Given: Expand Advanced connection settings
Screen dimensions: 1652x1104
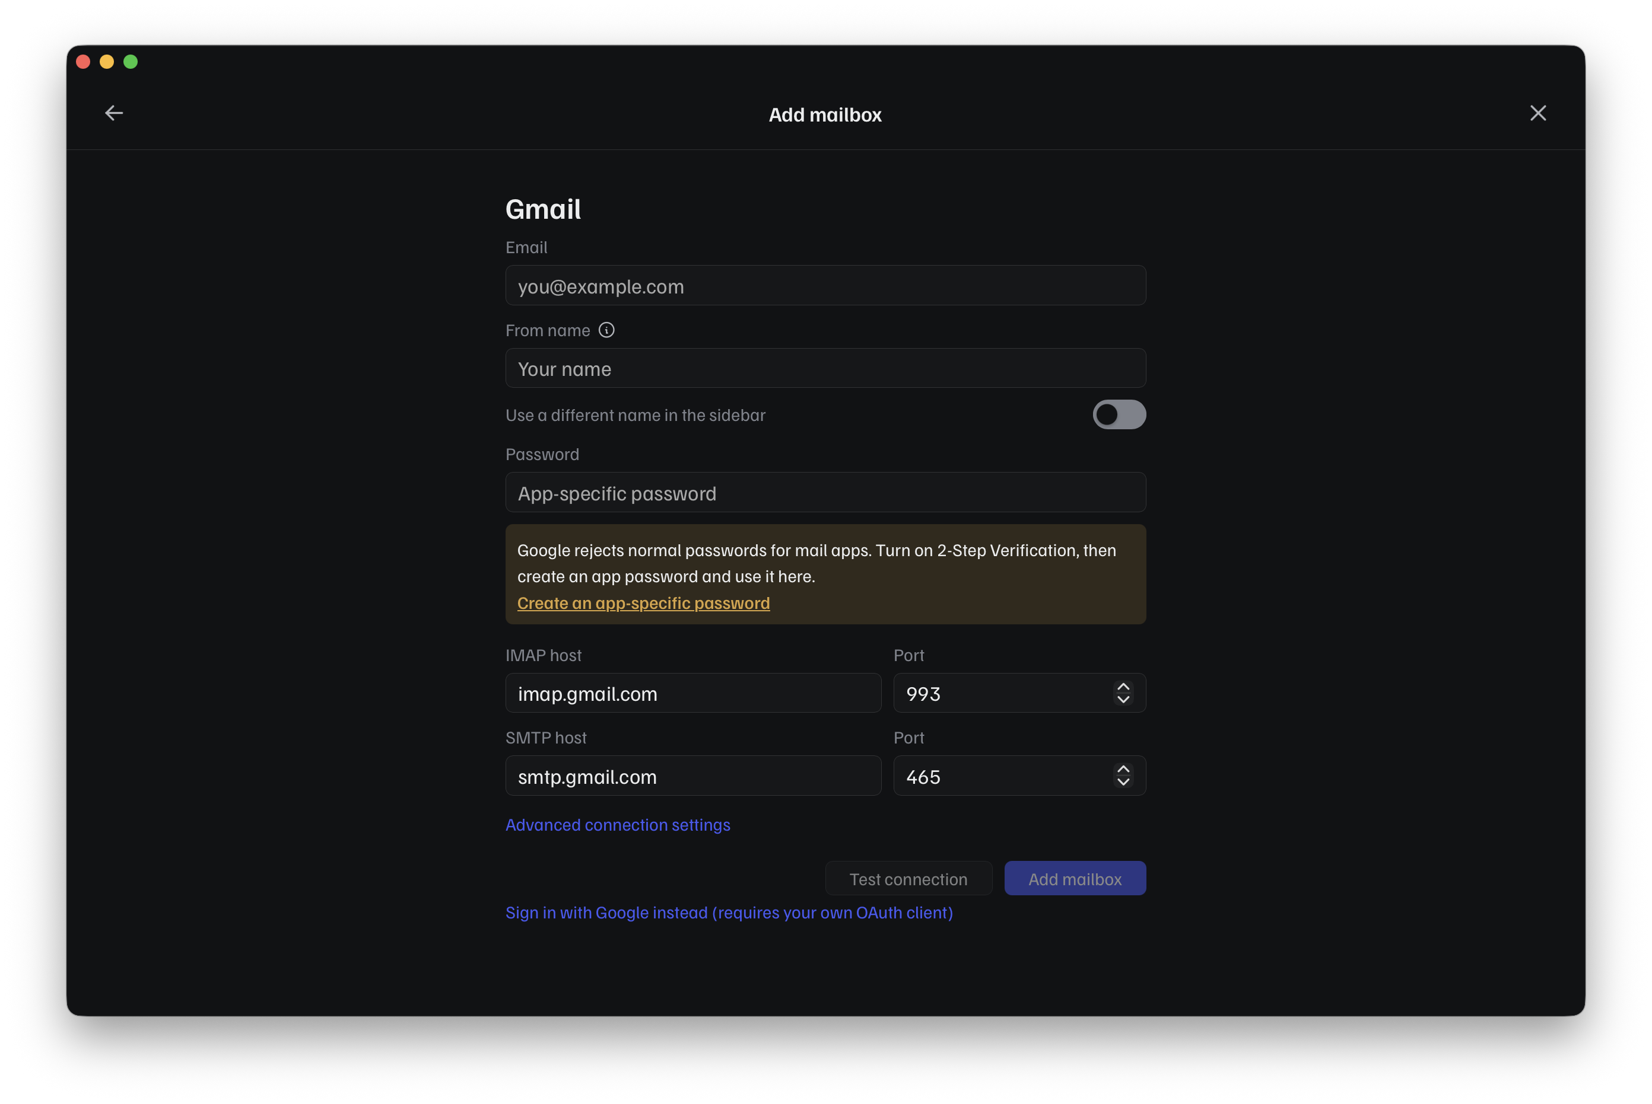Looking at the screenshot, I should [x=618, y=825].
